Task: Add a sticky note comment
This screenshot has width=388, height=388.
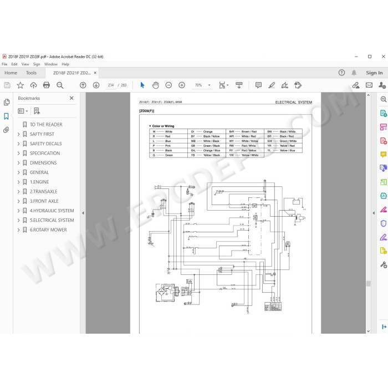Action: [258, 85]
